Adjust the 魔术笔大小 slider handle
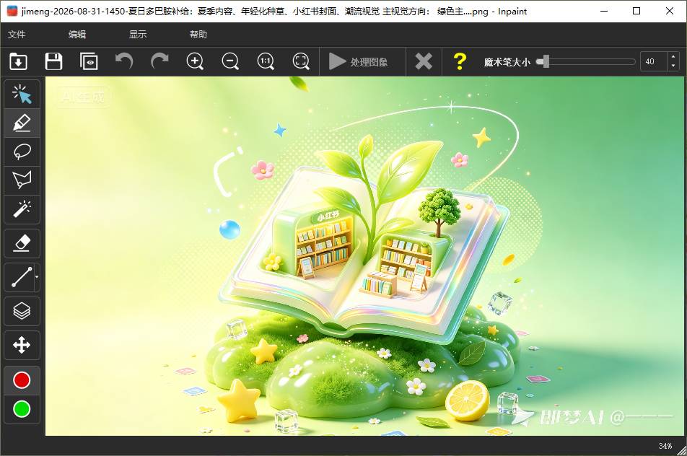Image resolution: width=687 pixels, height=456 pixels. (x=545, y=61)
